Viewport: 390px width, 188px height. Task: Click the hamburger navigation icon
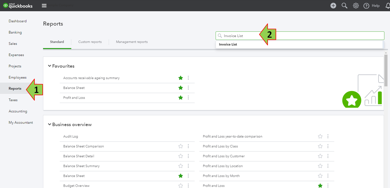44,5
